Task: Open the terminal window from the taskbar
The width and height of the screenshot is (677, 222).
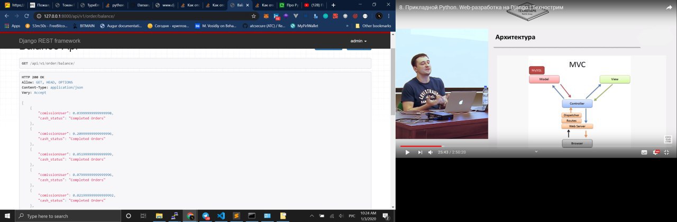Action: pyautogui.click(x=252, y=216)
